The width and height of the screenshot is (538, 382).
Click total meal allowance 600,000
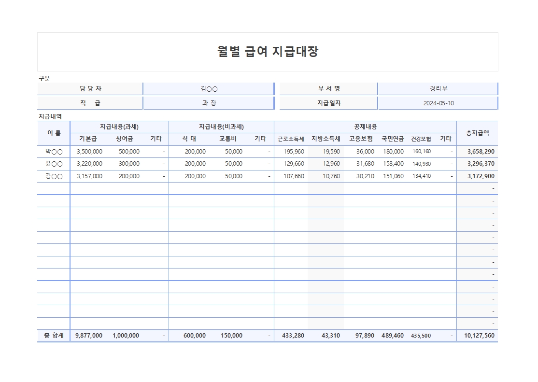(x=195, y=336)
